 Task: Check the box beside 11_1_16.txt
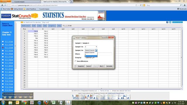pyautogui.click(x=3, y=54)
